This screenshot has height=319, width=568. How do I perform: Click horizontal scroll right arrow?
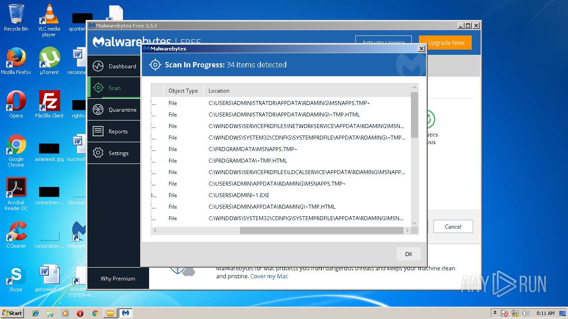pos(407,230)
